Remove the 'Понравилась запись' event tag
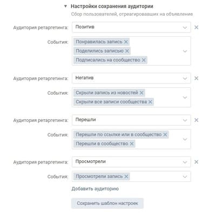 click(x=126, y=42)
